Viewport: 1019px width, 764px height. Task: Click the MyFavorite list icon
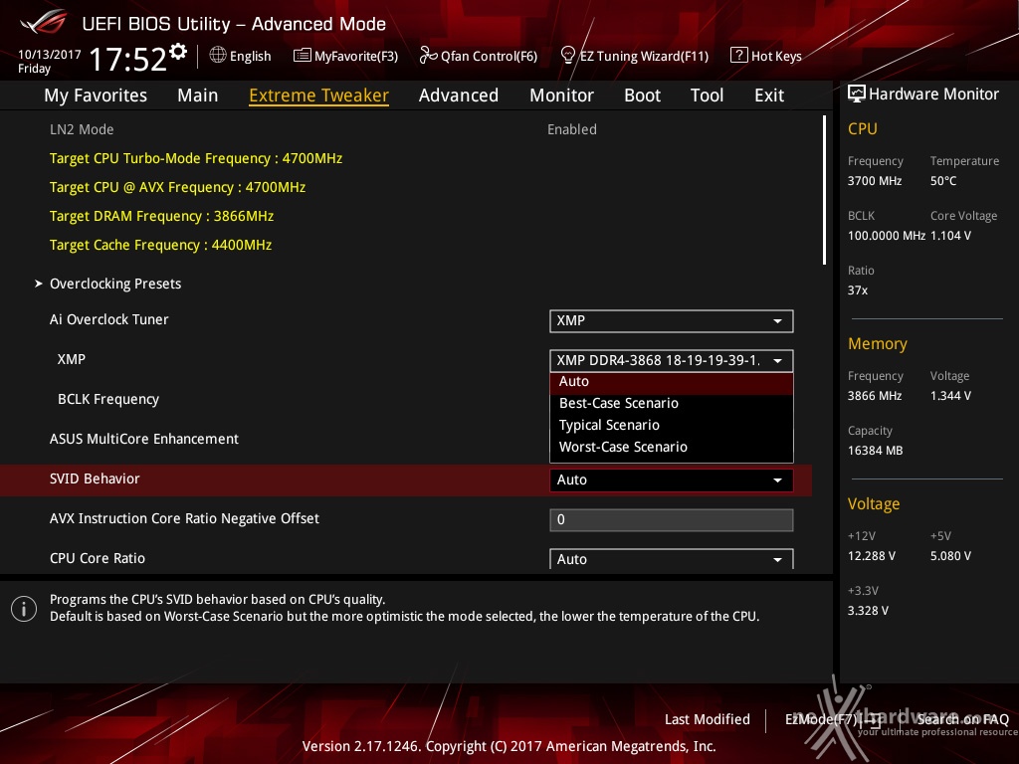pos(303,56)
